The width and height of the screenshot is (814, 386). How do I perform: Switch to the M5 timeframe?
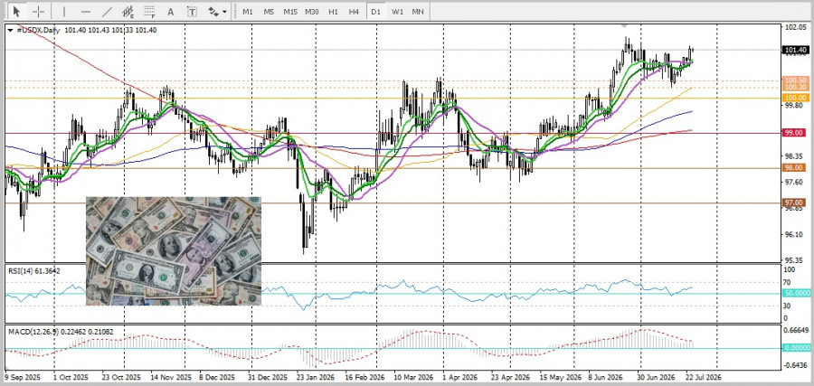tap(269, 12)
